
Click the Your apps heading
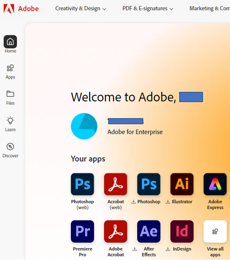pyautogui.click(x=88, y=159)
